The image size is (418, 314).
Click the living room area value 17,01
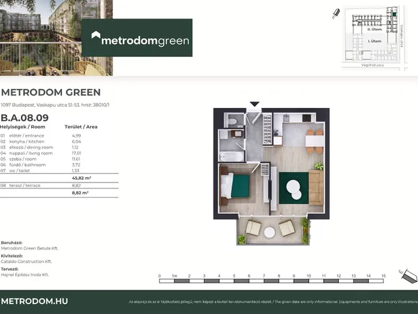76,153
